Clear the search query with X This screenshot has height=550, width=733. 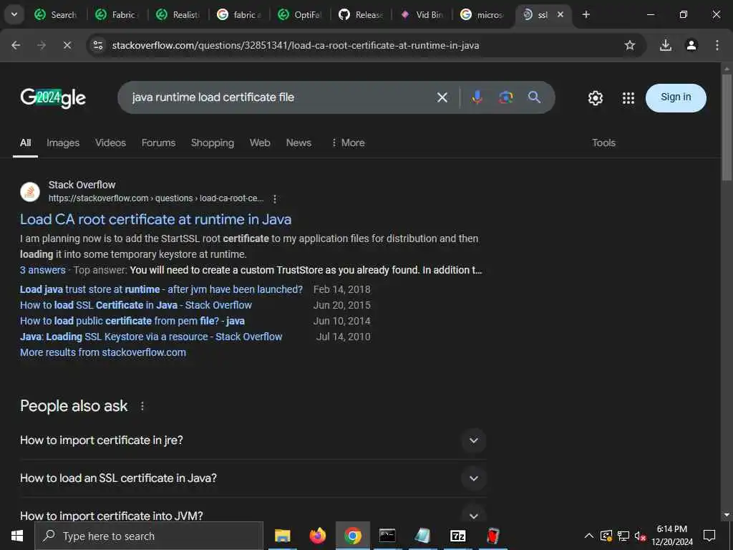442,97
